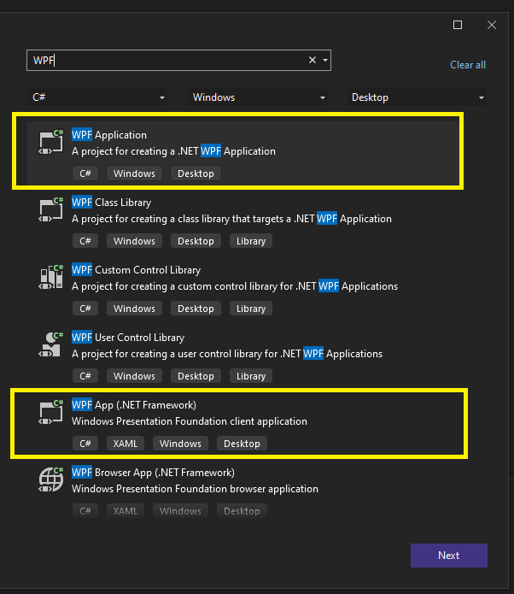Select the WPF Custom Control Library title
Viewport: 514px width, 594px height.
pyautogui.click(x=137, y=270)
